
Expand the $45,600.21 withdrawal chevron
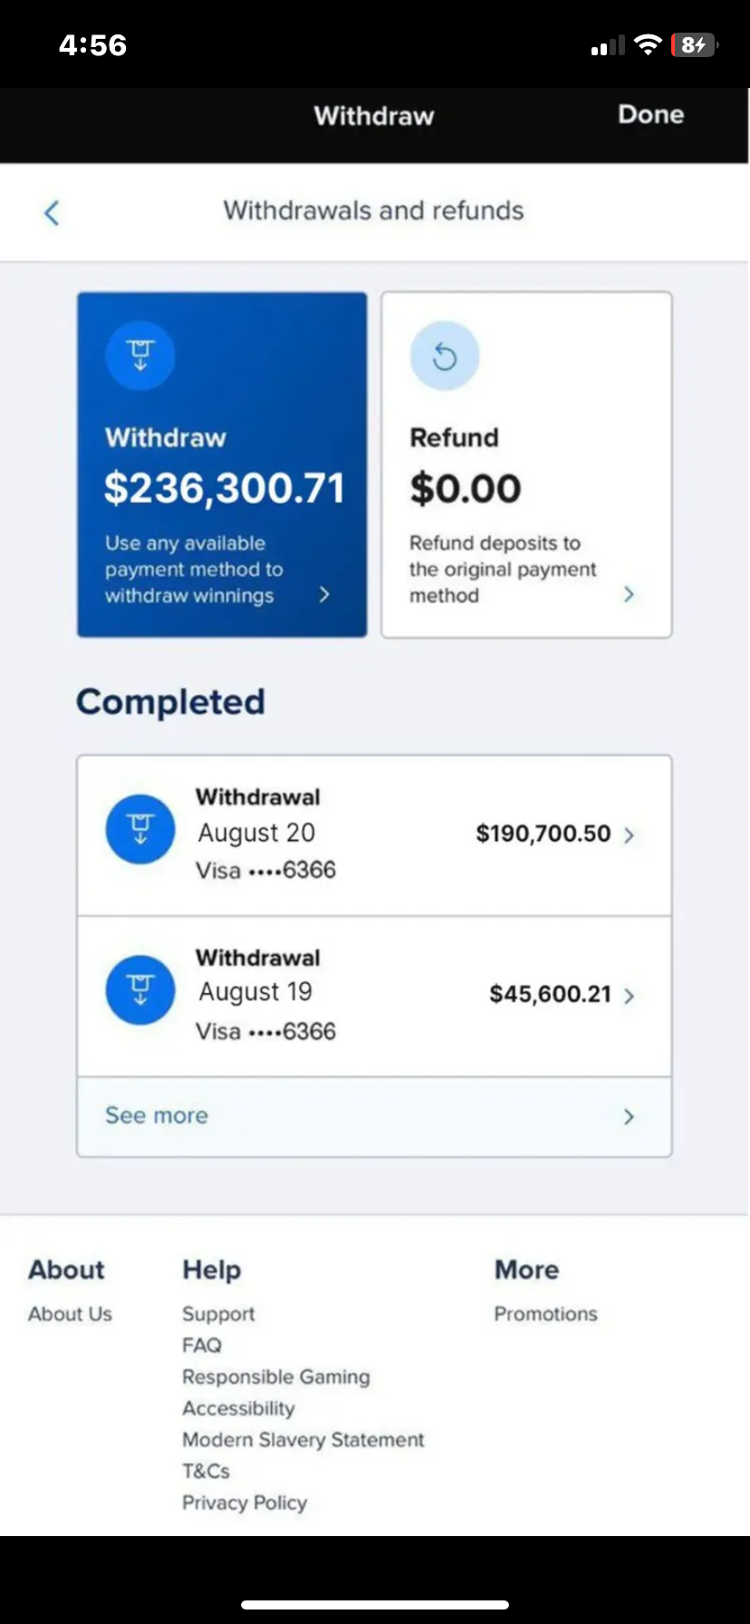click(630, 996)
